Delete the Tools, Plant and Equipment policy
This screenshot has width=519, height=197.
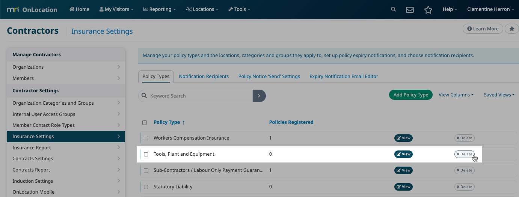coord(464,154)
